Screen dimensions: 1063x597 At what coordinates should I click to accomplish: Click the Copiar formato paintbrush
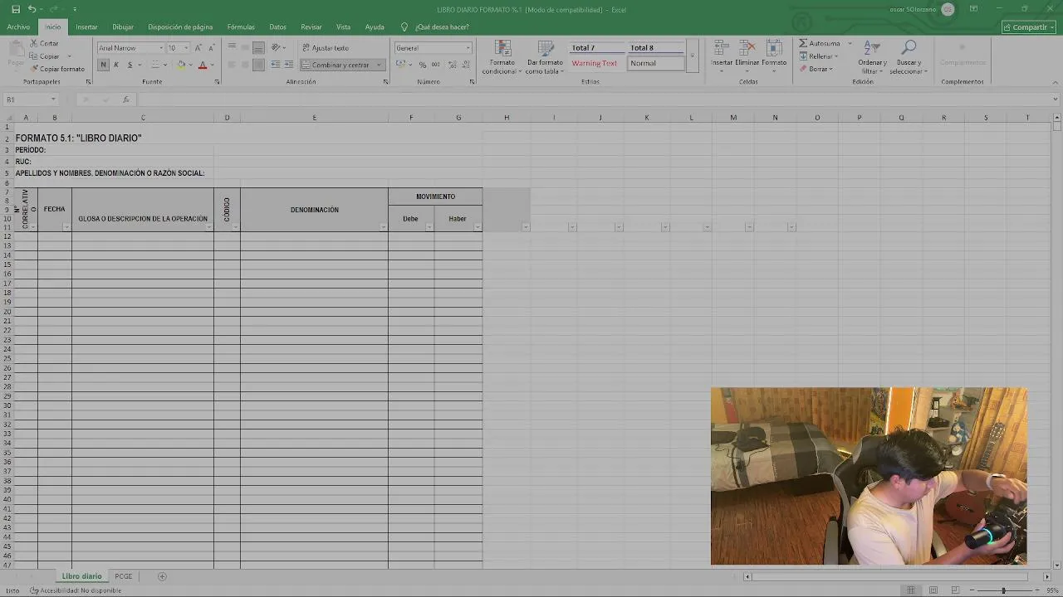[34, 69]
